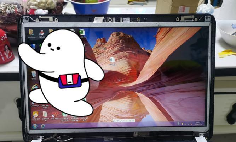Launch the Tencent QQ penguin shortcut
Viewport: 236px width, 142px height.
pyautogui.click(x=42, y=33)
